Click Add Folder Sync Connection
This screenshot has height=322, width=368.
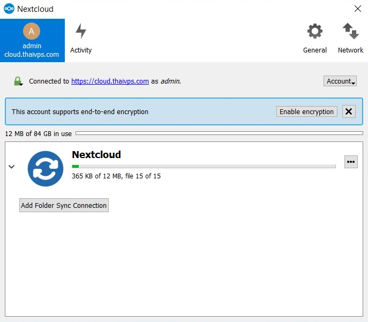(64, 206)
